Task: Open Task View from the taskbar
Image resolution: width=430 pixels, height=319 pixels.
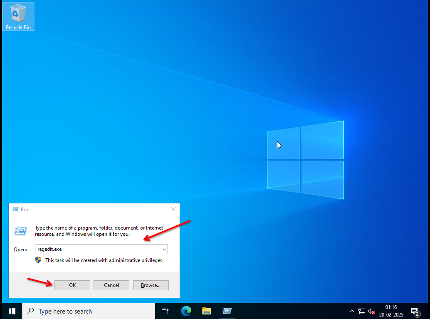Action: (x=165, y=311)
